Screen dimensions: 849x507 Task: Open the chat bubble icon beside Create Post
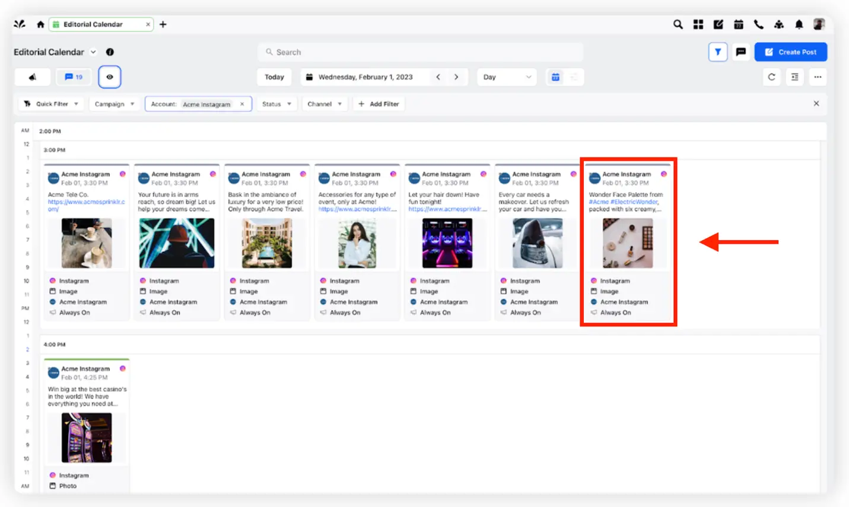[x=741, y=52]
